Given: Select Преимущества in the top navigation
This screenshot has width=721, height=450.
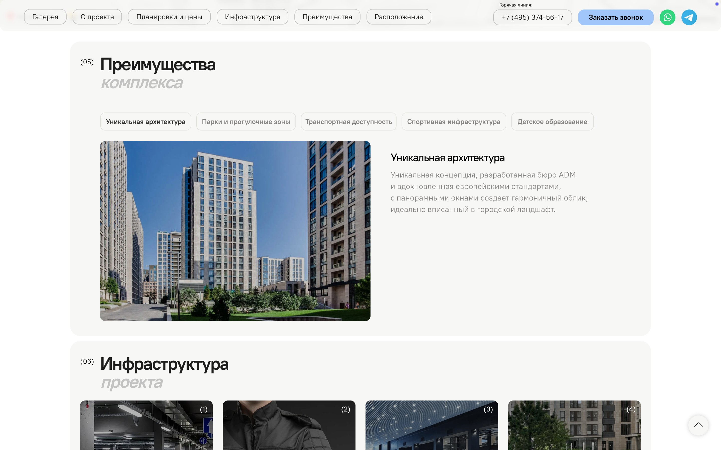Looking at the screenshot, I should (x=327, y=17).
